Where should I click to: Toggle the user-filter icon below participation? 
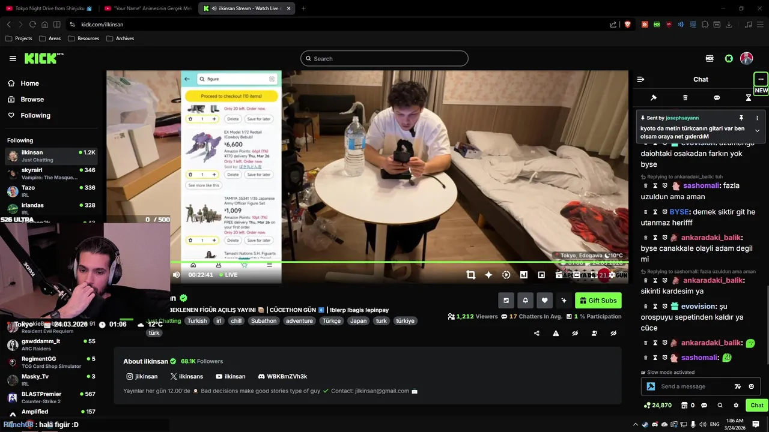pos(594,333)
